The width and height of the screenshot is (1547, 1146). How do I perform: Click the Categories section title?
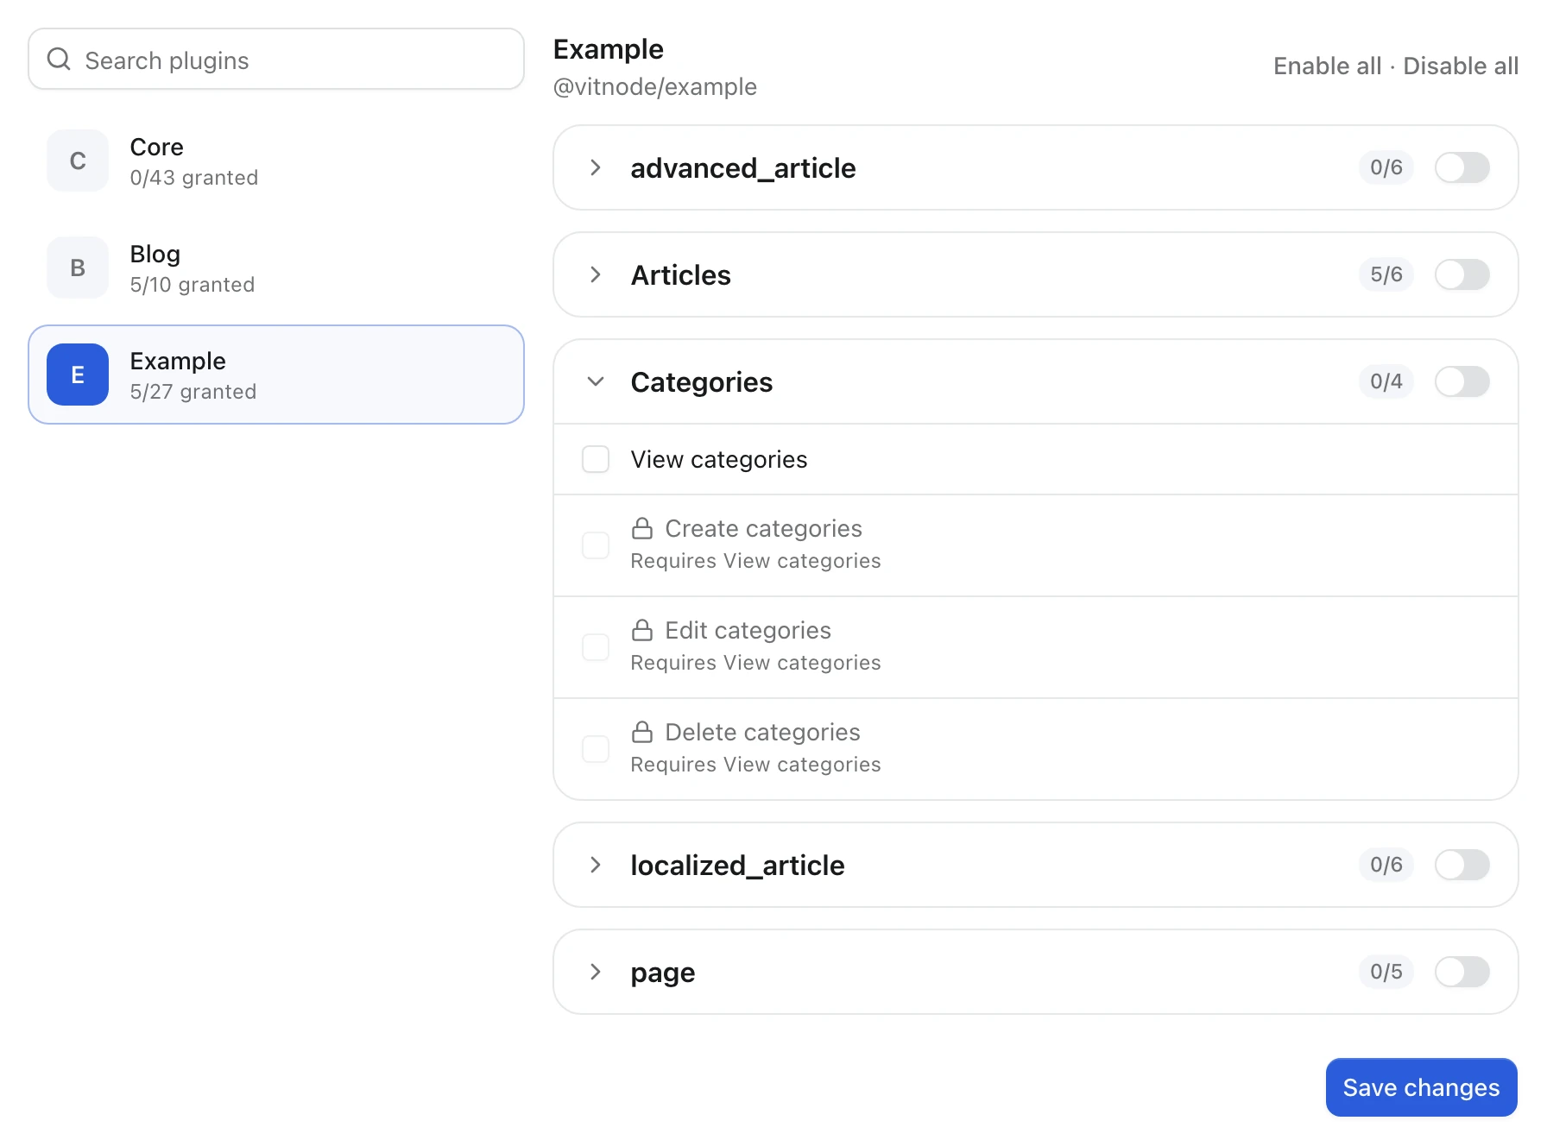click(702, 381)
